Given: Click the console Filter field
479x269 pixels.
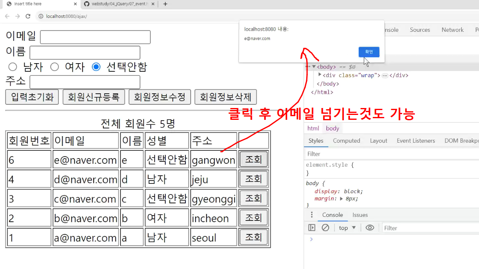Looking at the screenshot, I should coord(430,228).
